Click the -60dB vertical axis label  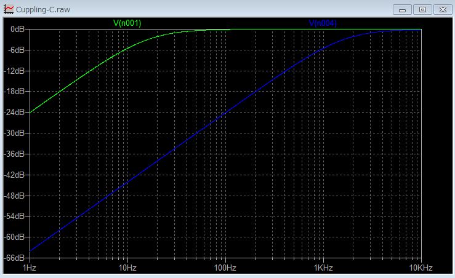pyautogui.click(x=14, y=237)
